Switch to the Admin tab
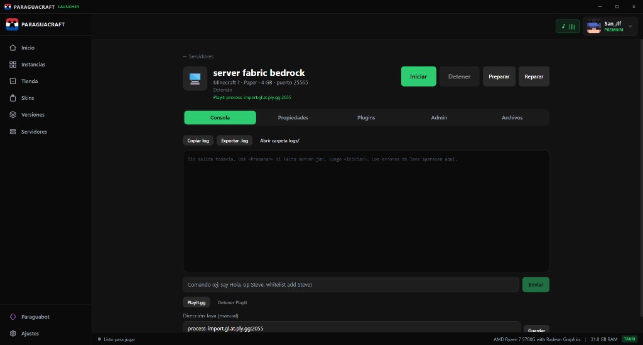The height and width of the screenshot is (345, 643). click(x=439, y=117)
